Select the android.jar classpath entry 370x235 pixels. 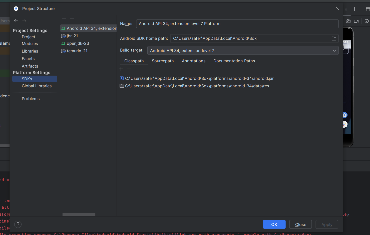click(197, 78)
